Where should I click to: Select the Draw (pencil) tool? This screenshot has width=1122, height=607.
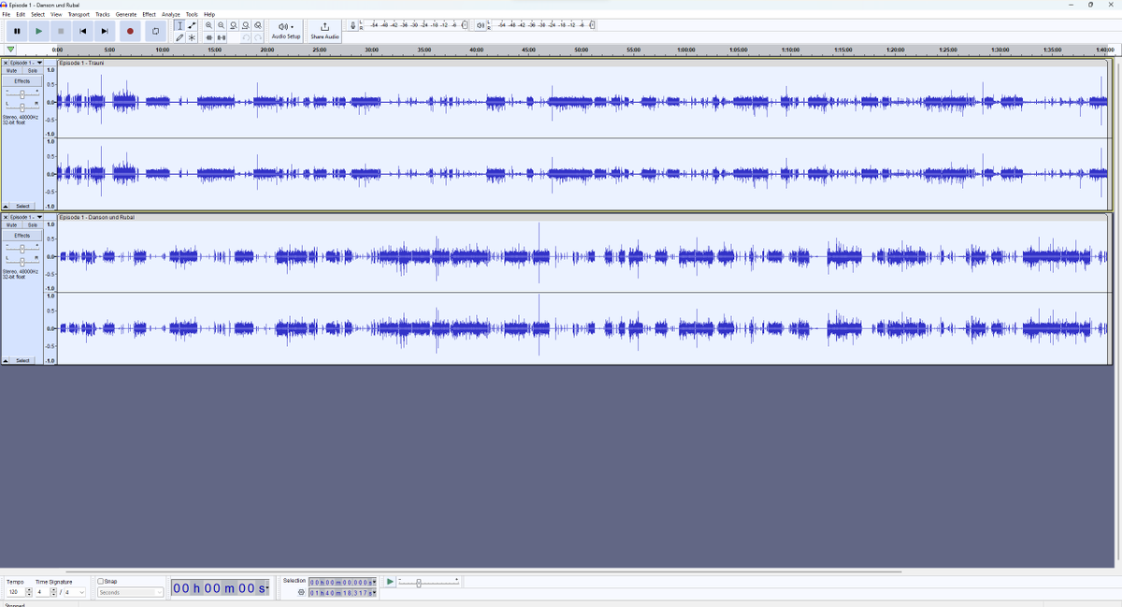click(180, 37)
